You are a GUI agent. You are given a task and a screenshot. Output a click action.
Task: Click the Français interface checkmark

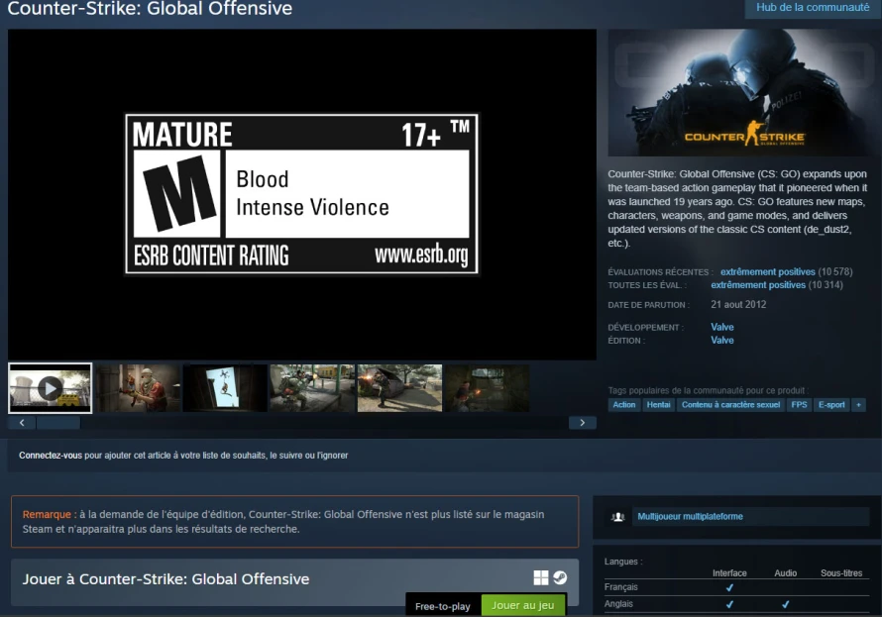coord(729,587)
